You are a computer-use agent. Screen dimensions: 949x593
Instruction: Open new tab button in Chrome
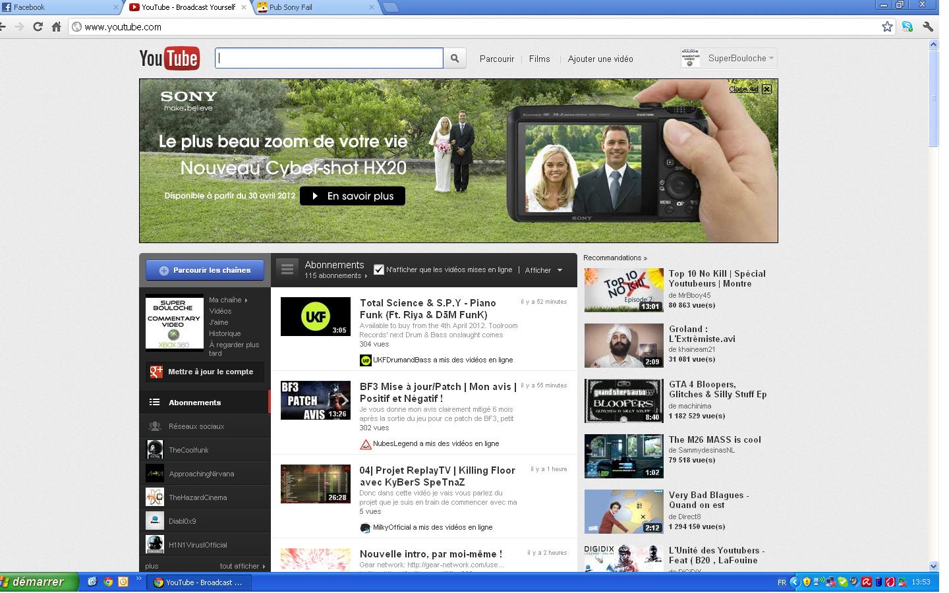[x=391, y=7]
